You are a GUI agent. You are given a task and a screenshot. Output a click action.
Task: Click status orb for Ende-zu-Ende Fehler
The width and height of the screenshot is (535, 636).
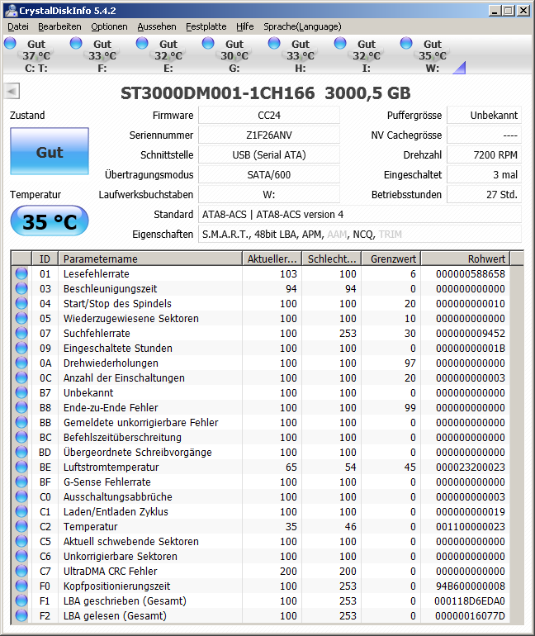coord(21,408)
